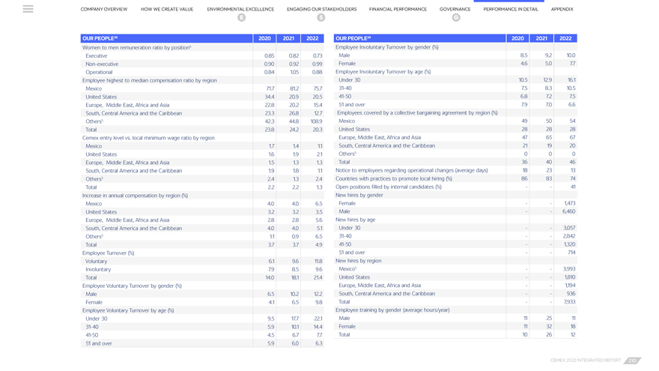Open the Appendix tab
This screenshot has width=659, height=371.
[x=562, y=9]
